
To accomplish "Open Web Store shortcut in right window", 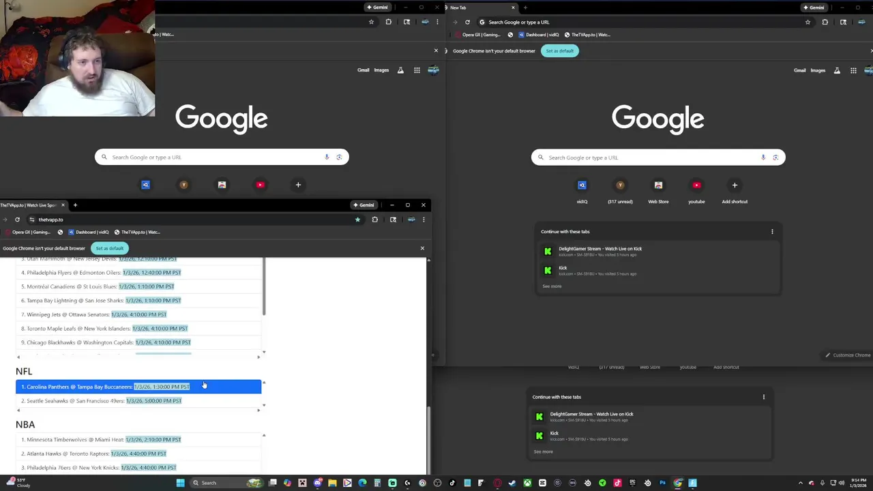I will (658, 190).
